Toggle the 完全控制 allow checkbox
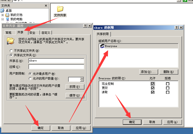193x134 pixels. click(153, 84)
